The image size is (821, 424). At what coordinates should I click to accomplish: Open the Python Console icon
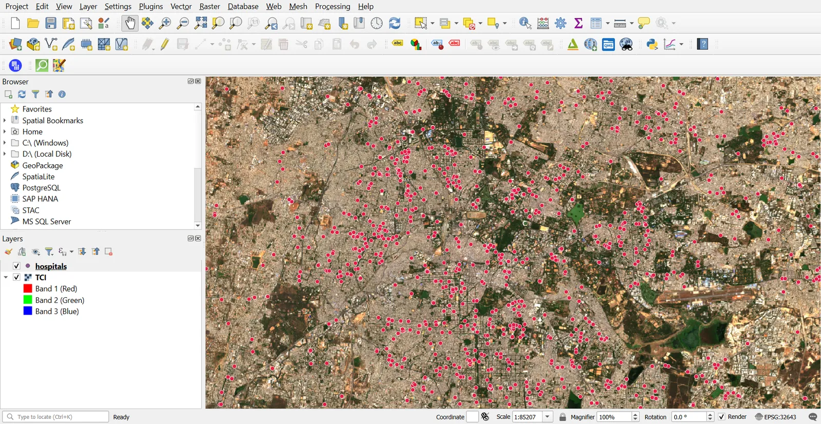click(x=652, y=45)
